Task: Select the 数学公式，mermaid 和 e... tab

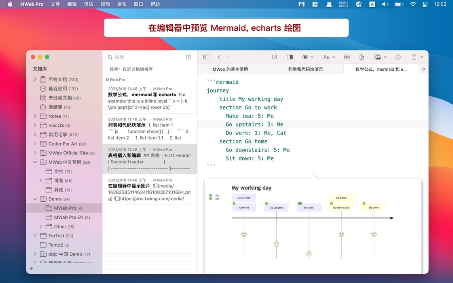Action: click(381, 69)
